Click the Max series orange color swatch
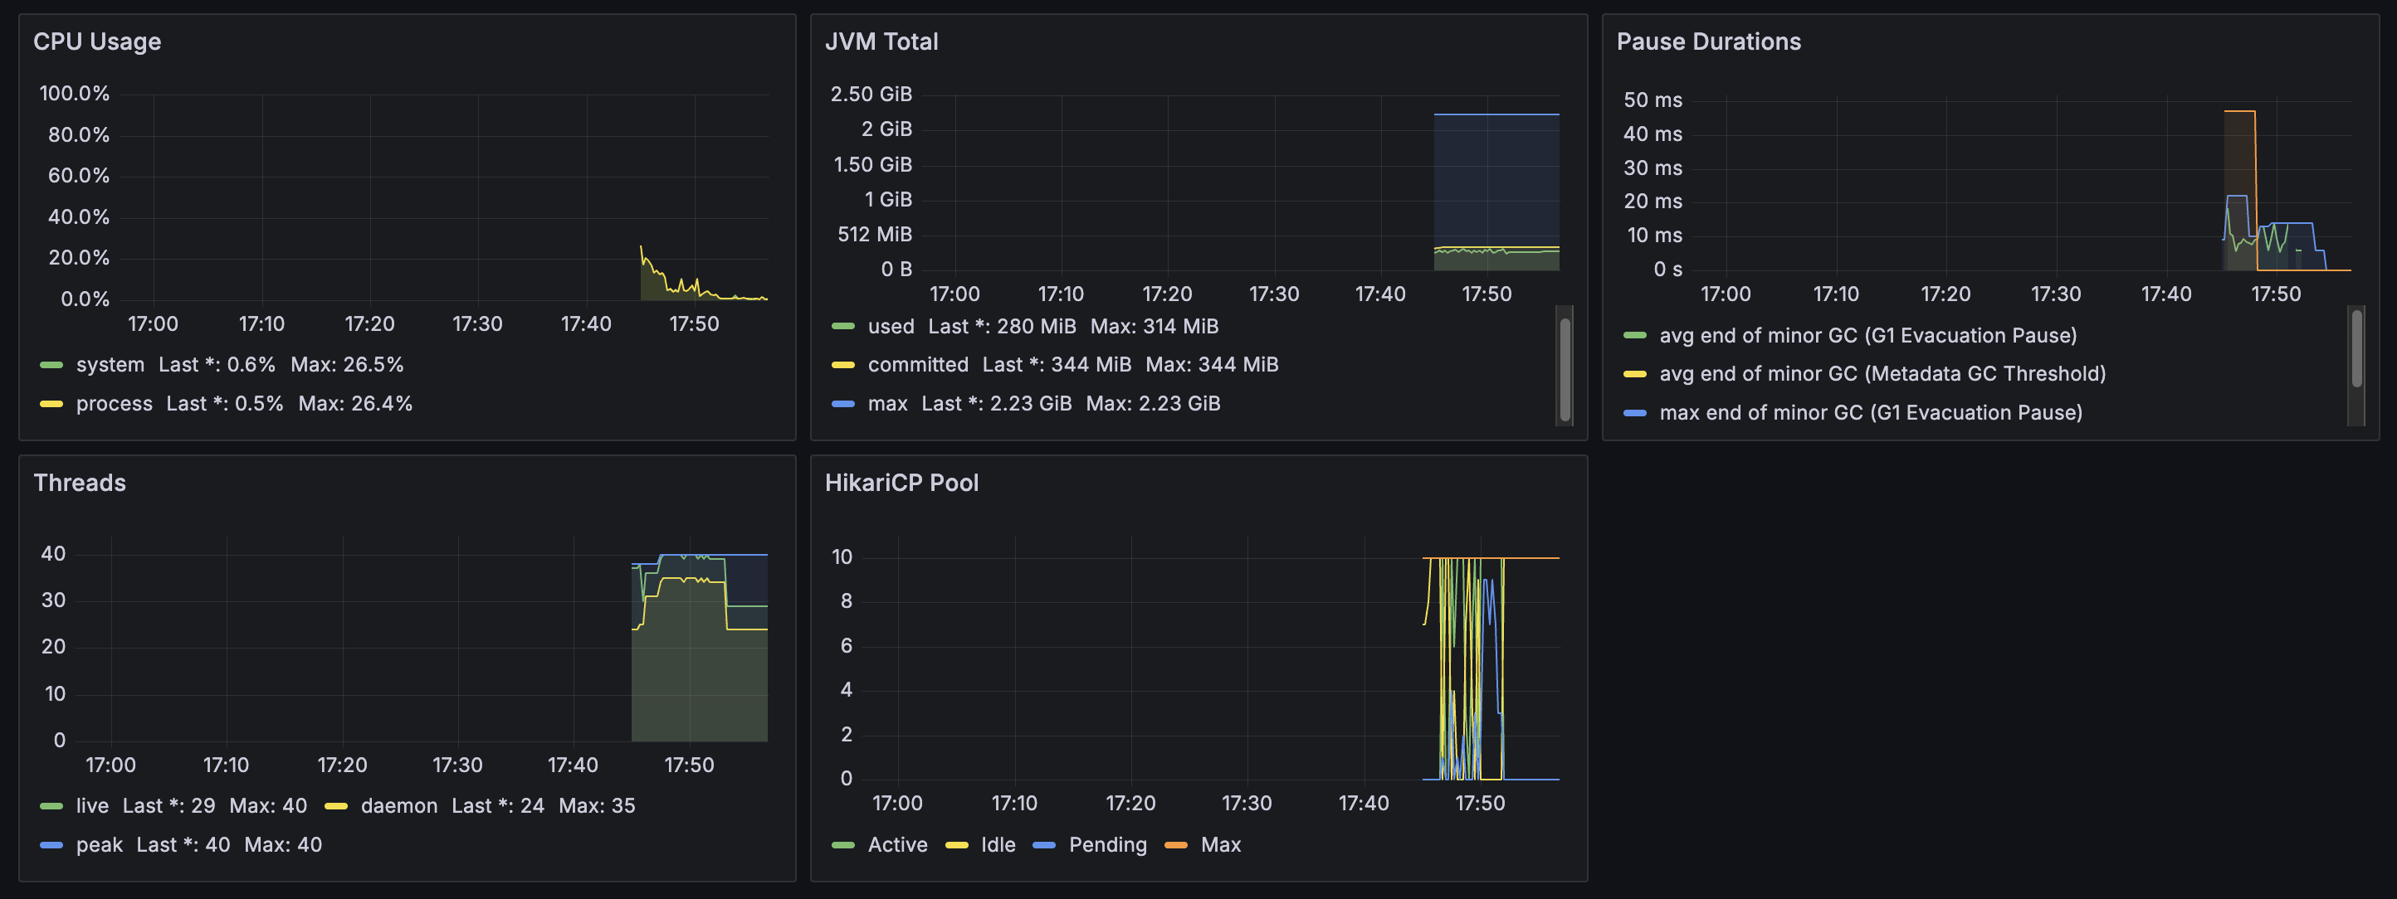2397x899 pixels. coord(1175,845)
